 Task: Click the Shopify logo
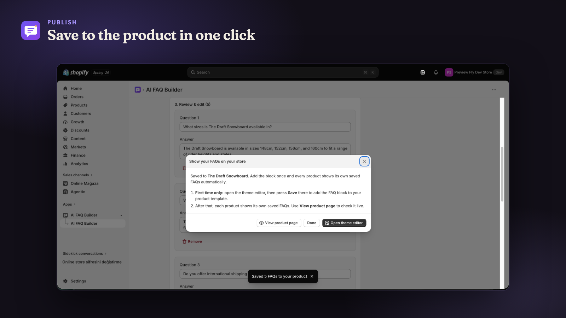[76, 72]
